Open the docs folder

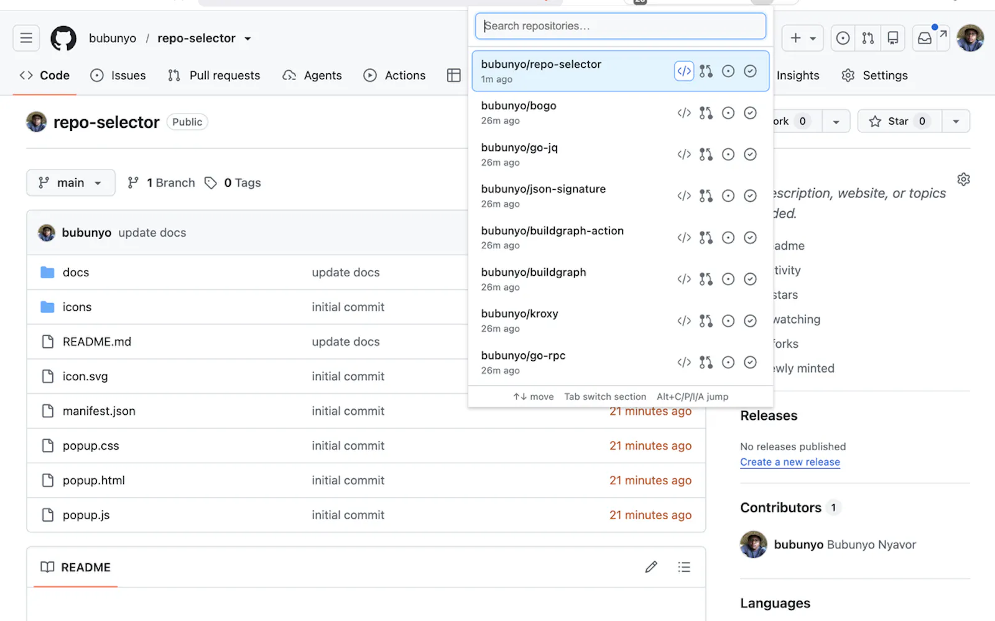pos(76,272)
